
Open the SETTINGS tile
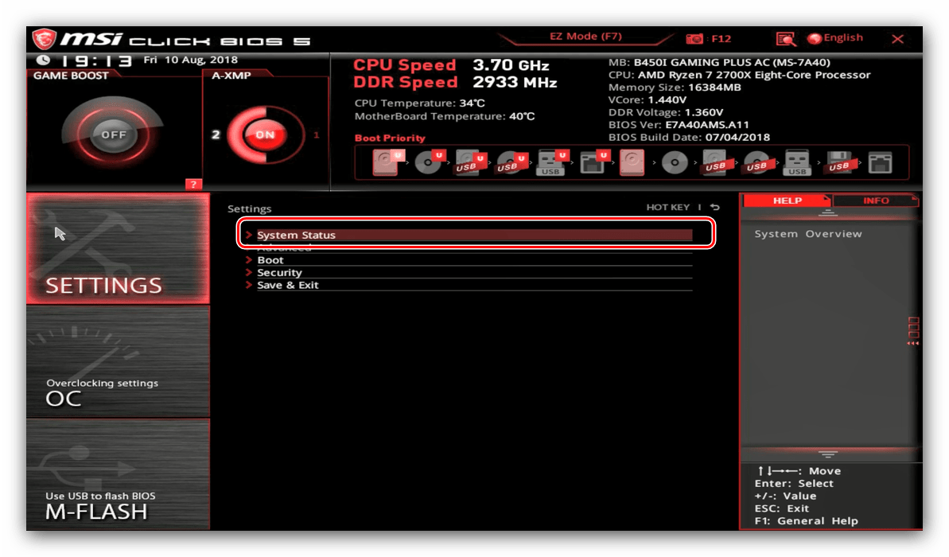tap(118, 248)
